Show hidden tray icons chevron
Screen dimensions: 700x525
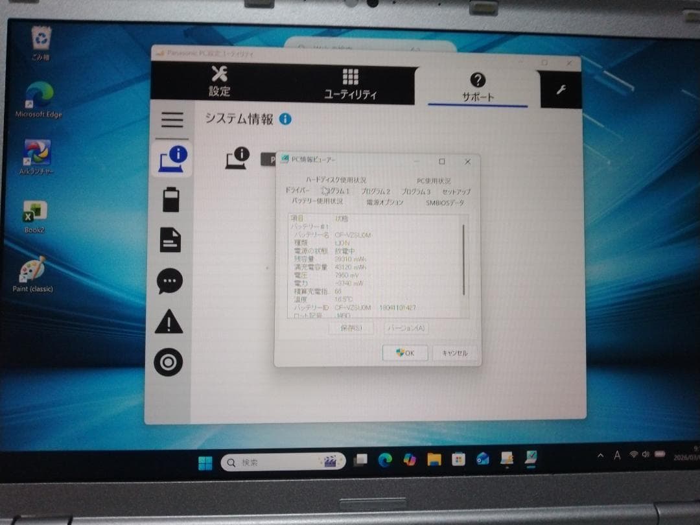(600, 456)
